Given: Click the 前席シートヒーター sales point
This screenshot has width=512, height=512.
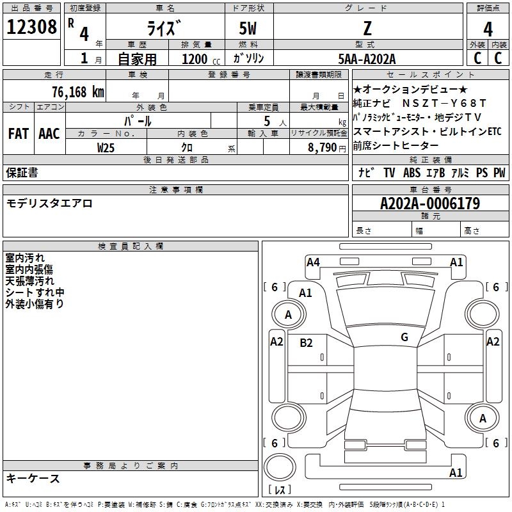Looking at the screenshot, I should click(396, 145).
